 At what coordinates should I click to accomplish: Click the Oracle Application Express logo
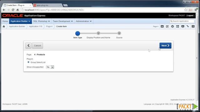tap(24, 16)
